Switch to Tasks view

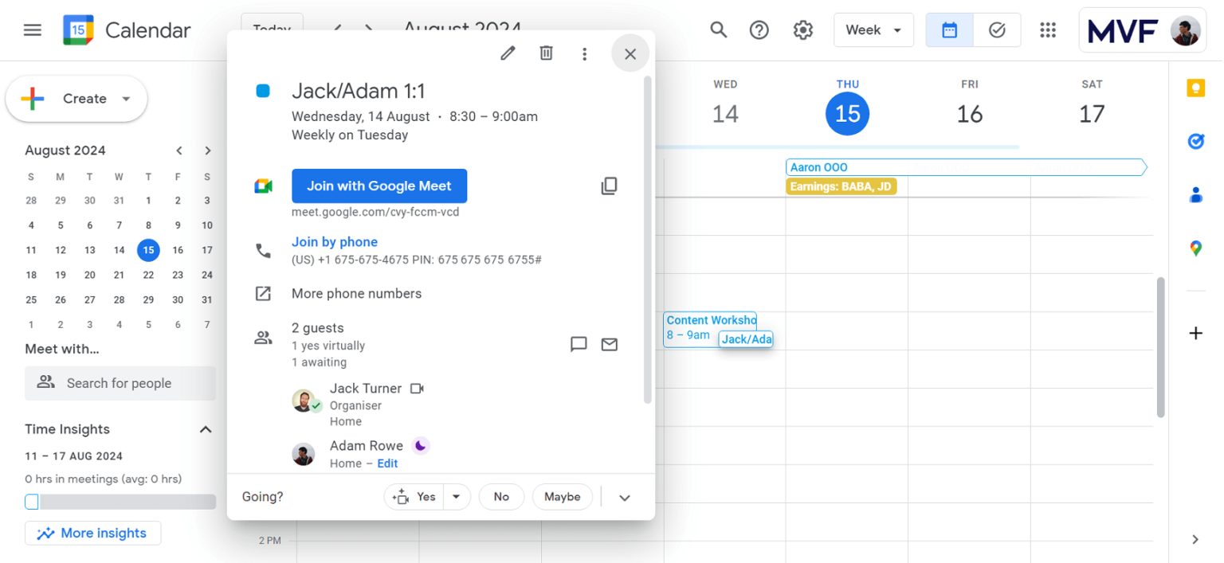(x=997, y=29)
